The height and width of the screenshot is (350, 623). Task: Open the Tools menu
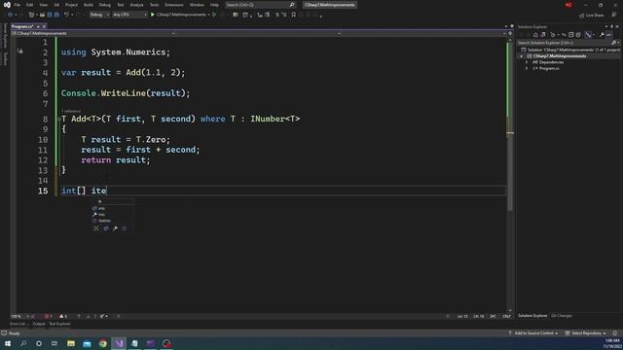(154, 5)
